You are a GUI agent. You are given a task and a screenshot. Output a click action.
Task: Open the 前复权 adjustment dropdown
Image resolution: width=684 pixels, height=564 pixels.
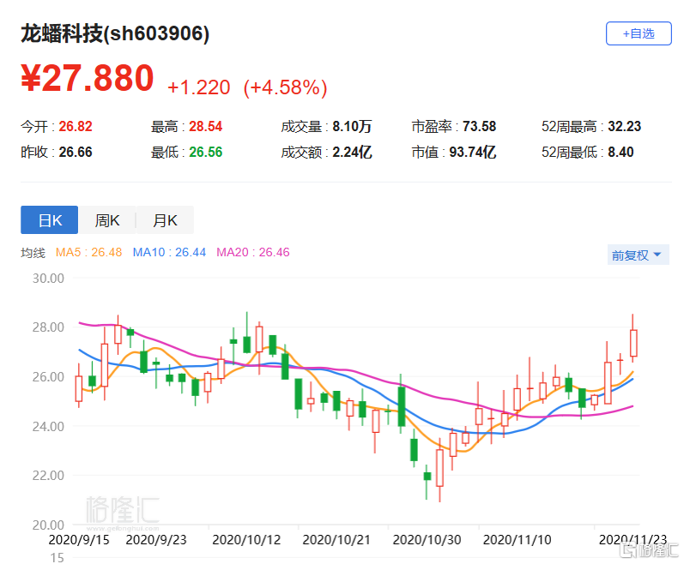click(x=639, y=255)
